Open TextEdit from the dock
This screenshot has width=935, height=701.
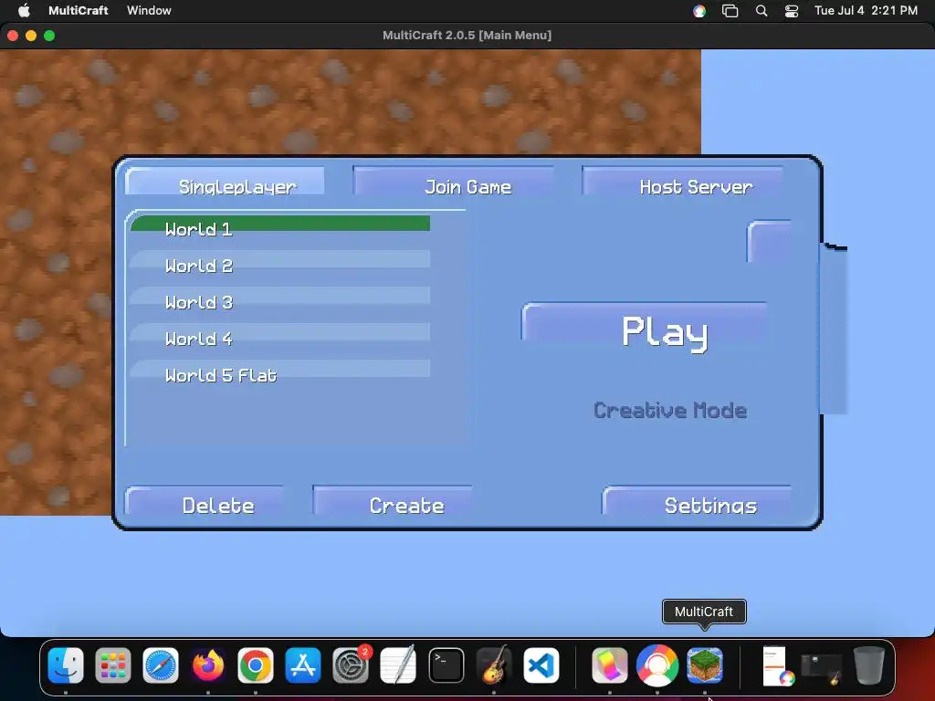pos(398,665)
